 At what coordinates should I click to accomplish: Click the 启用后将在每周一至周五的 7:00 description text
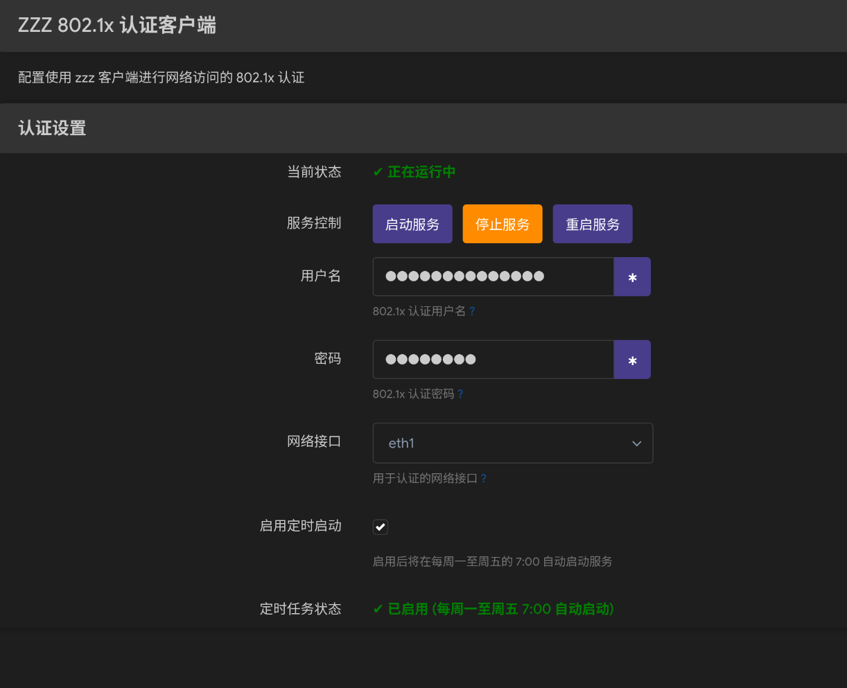(492, 562)
